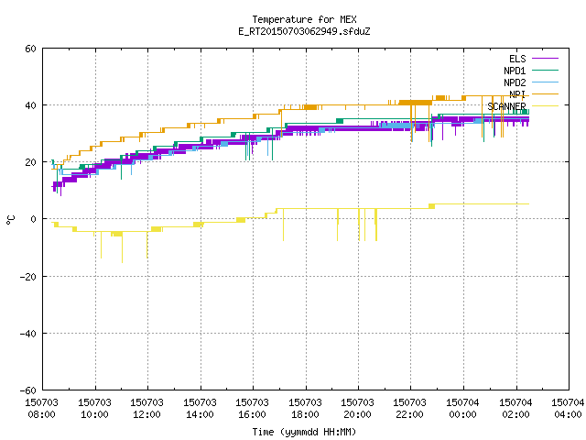This screenshot has width=586, height=440.
Task: Select the SCANNER legend label
Action: coord(506,106)
